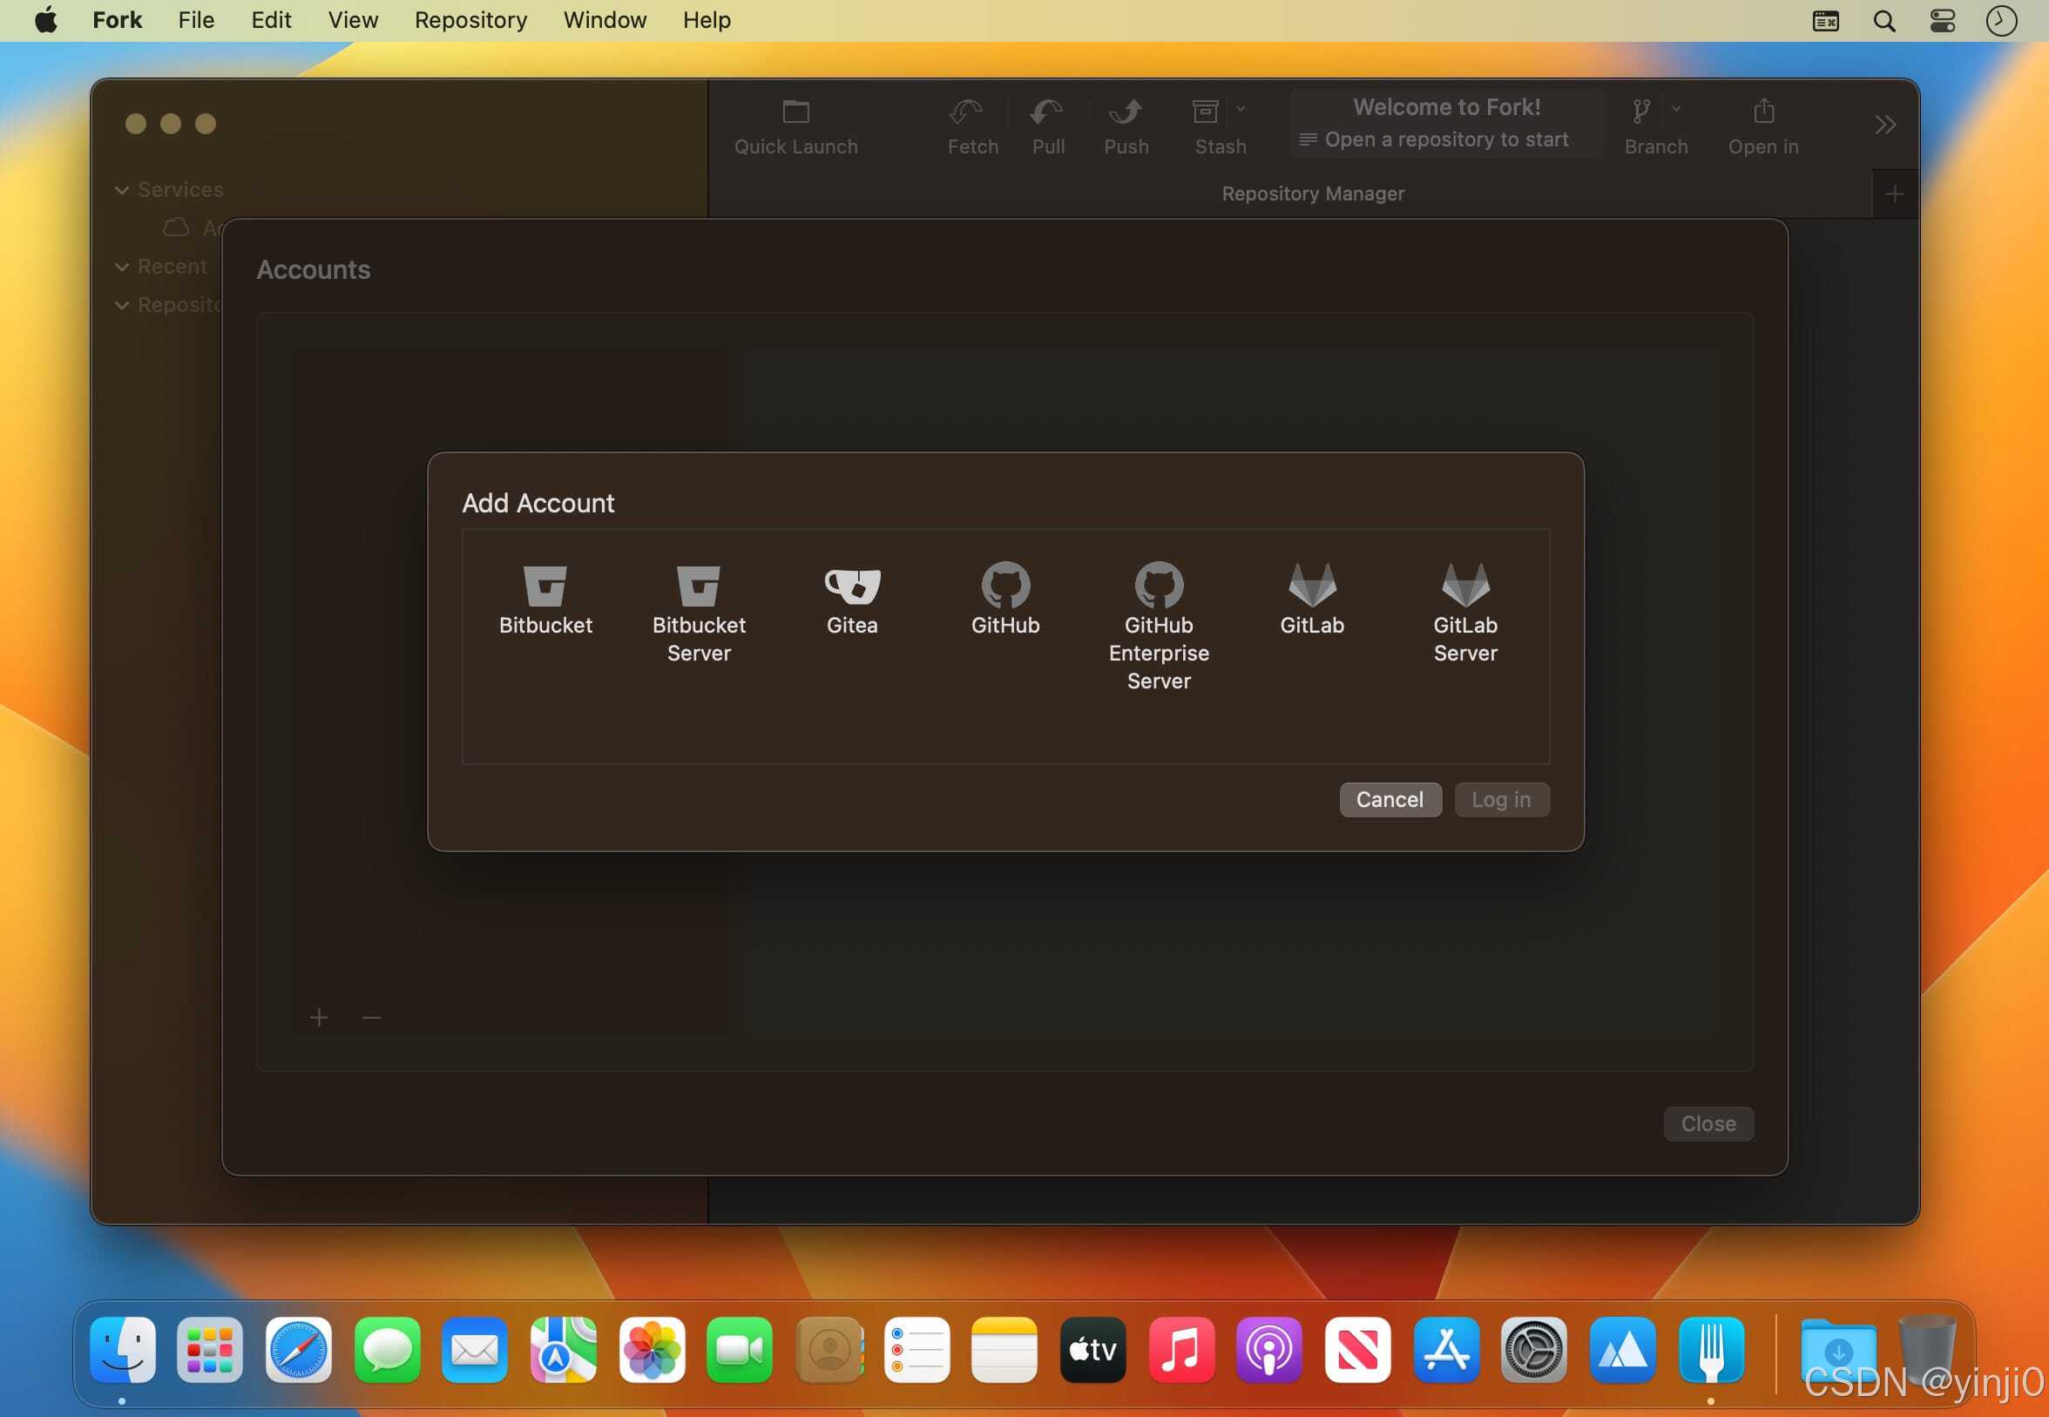The width and height of the screenshot is (2049, 1417).
Task: Click the Push toolbar icon
Action: pyautogui.click(x=1126, y=112)
